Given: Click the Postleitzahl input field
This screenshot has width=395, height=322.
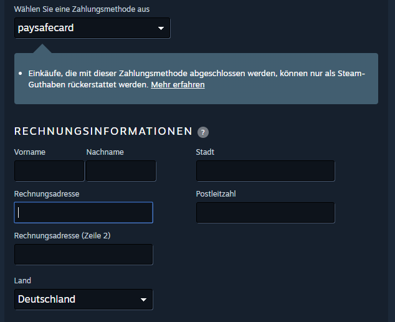Looking at the screenshot, I should click(265, 213).
